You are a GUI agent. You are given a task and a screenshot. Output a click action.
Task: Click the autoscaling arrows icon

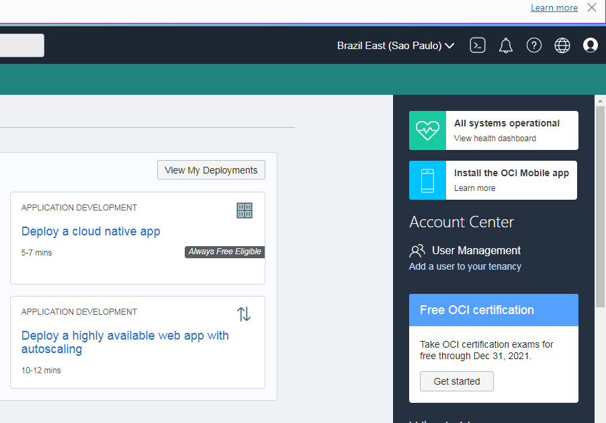coord(244,314)
